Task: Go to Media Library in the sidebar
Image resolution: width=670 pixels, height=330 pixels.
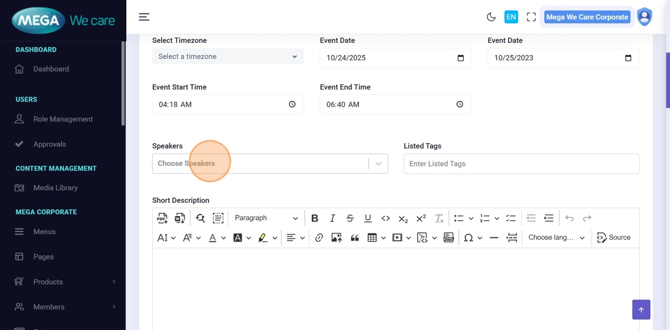Action: click(56, 188)
